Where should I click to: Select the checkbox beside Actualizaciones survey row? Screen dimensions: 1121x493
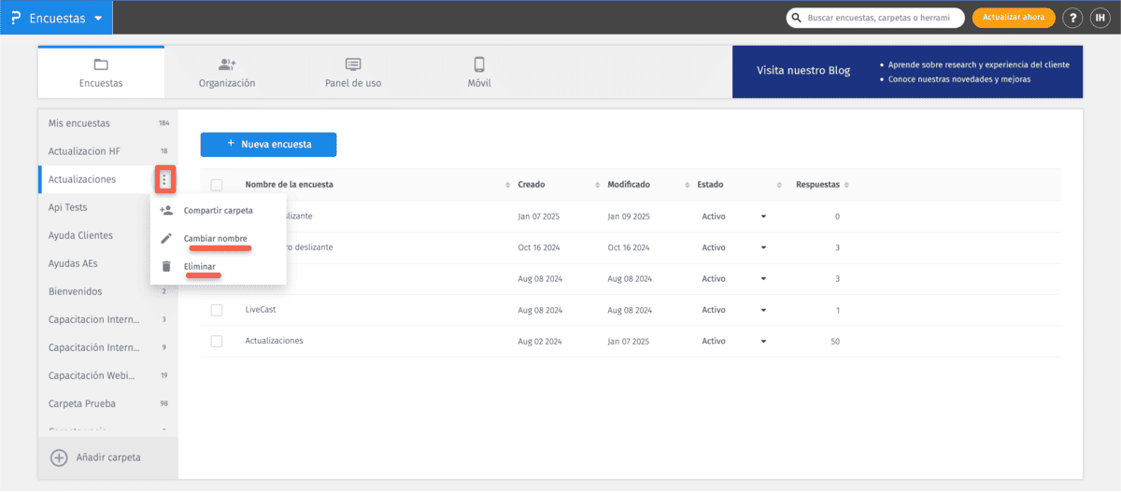coord(217,341)
